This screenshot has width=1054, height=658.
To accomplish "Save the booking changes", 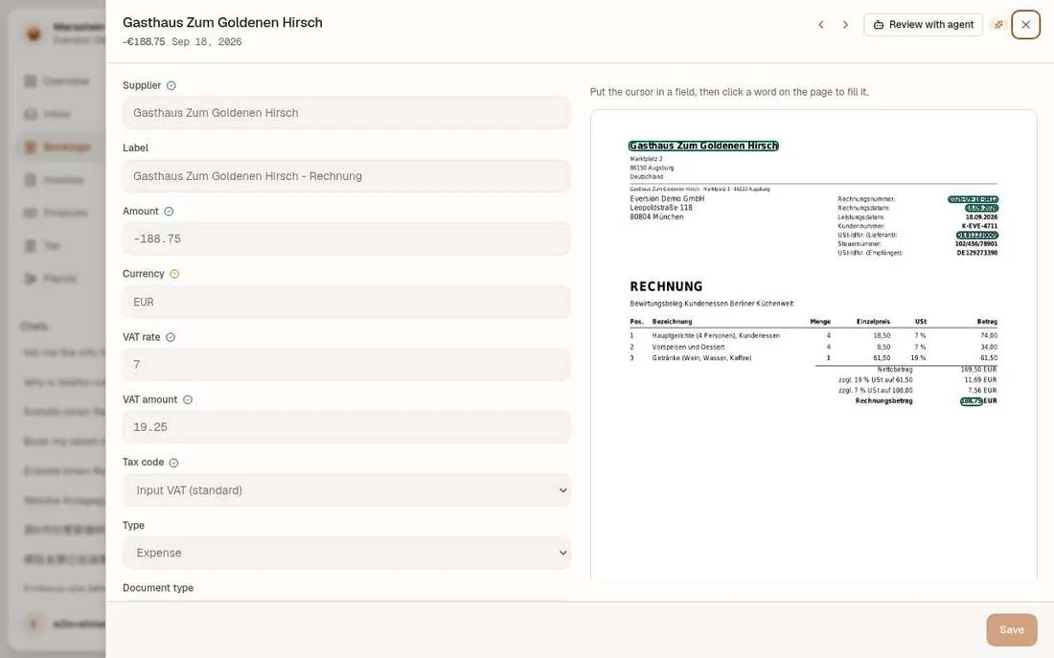I will (x=1011, y=630).
